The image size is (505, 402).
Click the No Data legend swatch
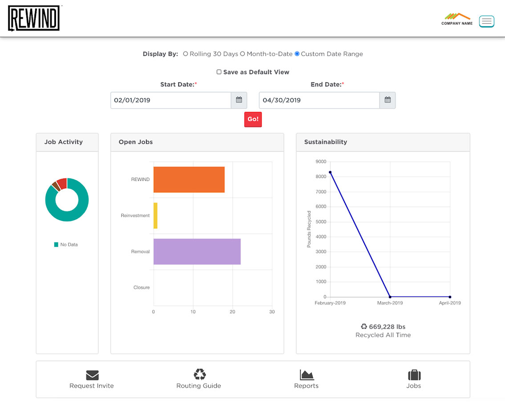pos(56,245)
